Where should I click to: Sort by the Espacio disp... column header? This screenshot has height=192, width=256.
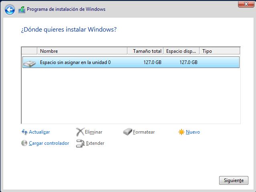181,51
